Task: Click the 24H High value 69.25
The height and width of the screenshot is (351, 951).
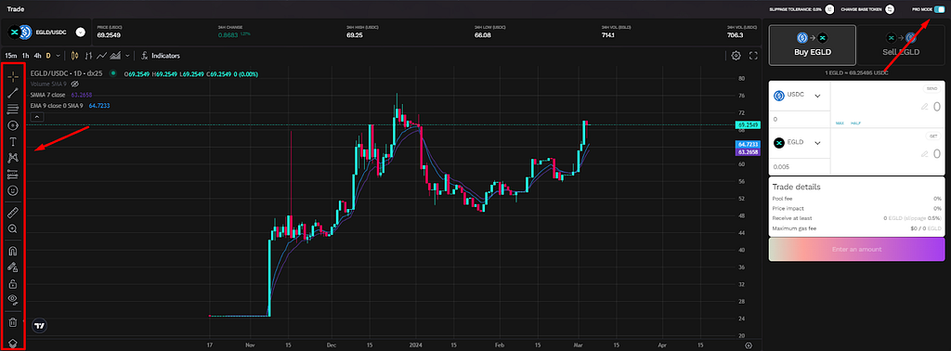Action: 355,35
